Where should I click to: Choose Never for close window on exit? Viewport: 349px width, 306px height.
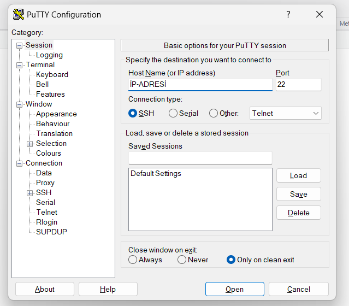pos(182,260)
